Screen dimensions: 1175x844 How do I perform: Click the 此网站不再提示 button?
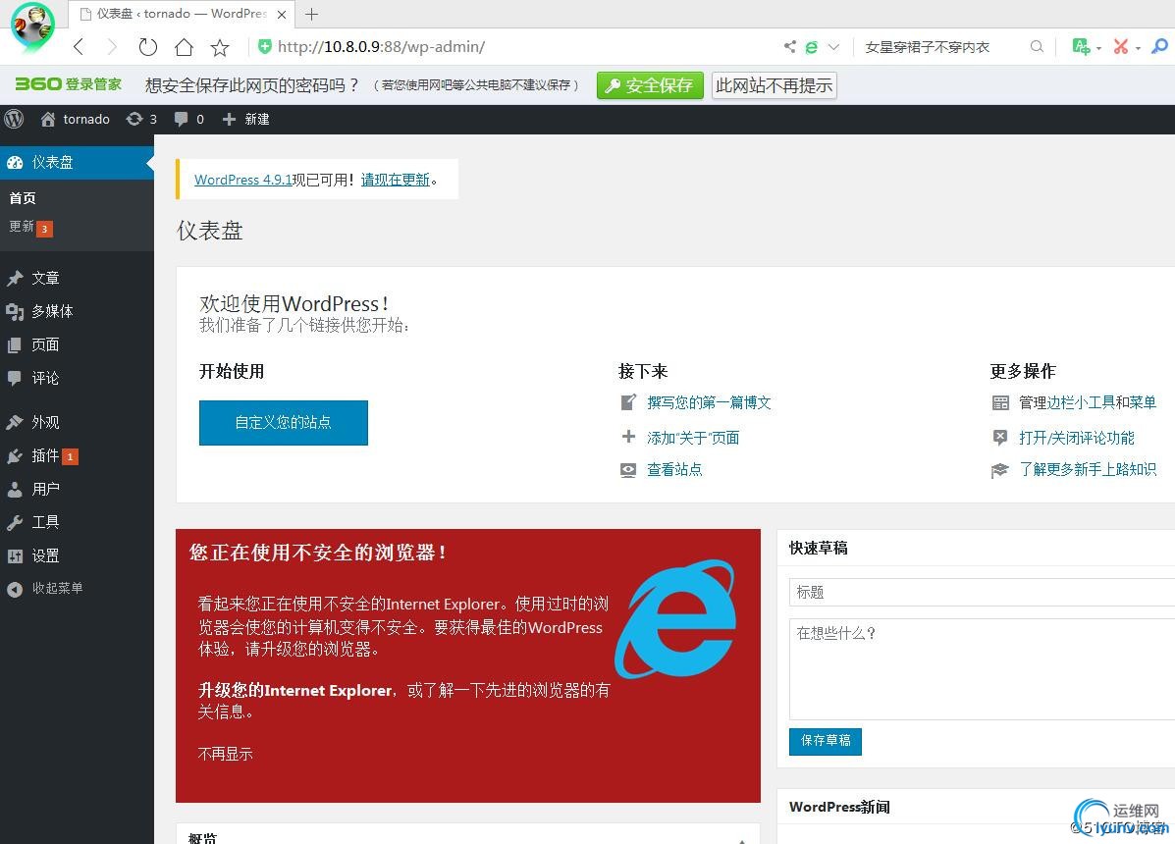tap(774, 85)
